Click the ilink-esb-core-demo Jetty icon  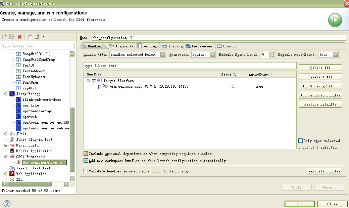(18, 100)
